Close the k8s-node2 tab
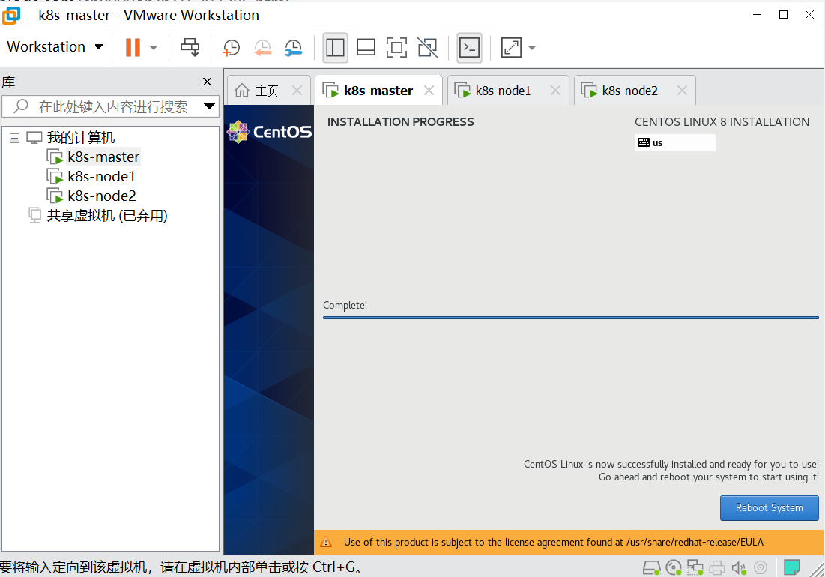This screenshot has width=825, height=577. 683,91
